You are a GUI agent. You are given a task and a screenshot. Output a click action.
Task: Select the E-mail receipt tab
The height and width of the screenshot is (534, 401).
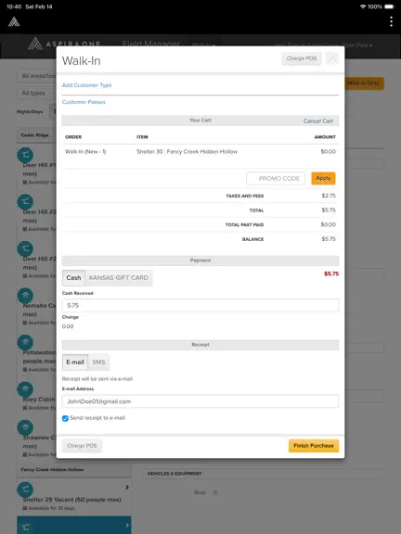pos(75,362)
